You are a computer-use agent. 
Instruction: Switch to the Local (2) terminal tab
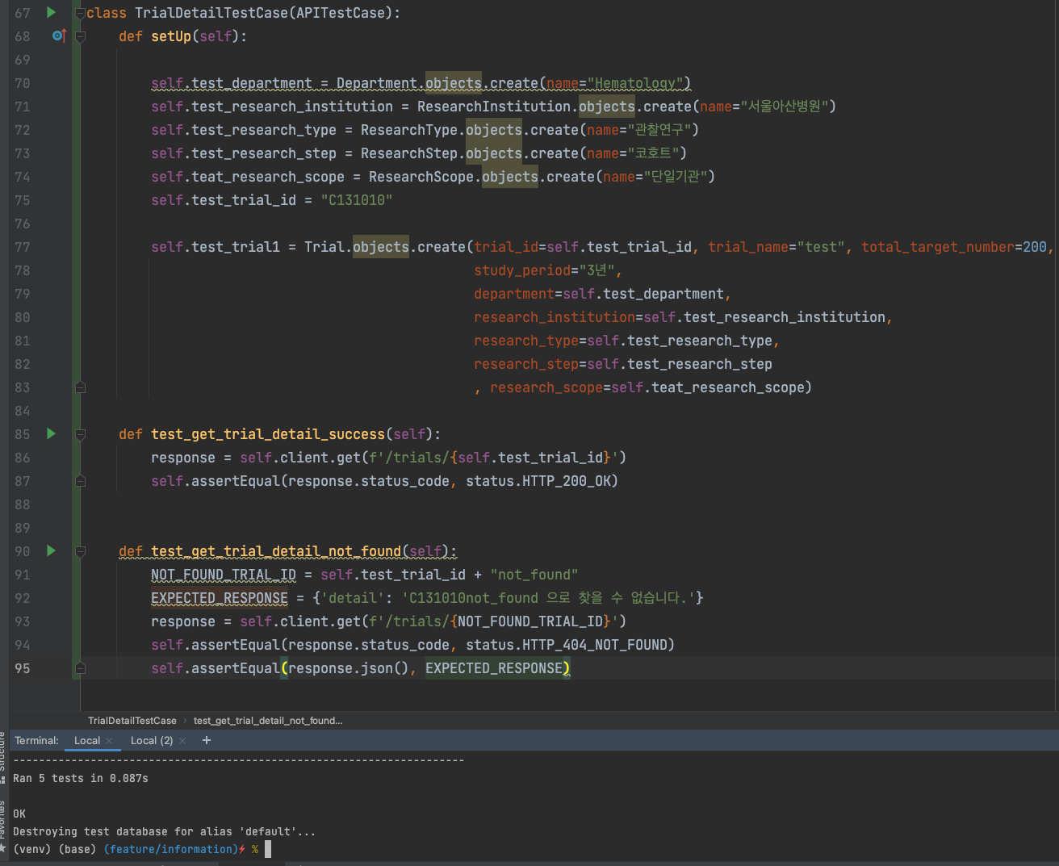pyautogui.click(x=152, y=740)
